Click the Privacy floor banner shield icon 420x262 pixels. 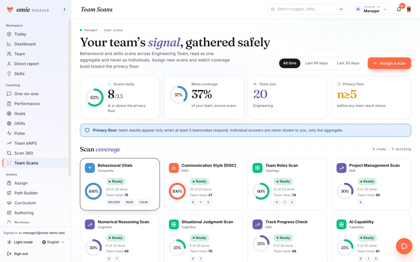87,130
